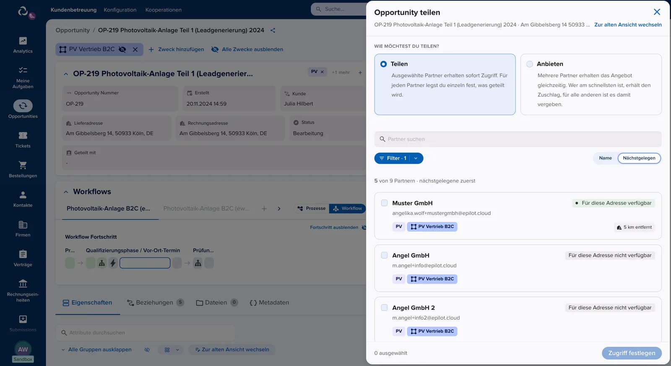Click the share icon next to the opportunity title
671x366 pixels.
tap(273, 31)
